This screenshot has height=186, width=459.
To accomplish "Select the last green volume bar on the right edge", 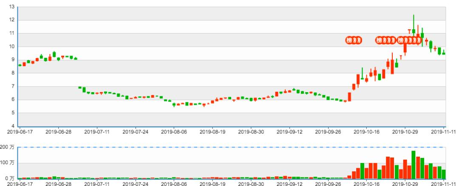I will point(444,174).
